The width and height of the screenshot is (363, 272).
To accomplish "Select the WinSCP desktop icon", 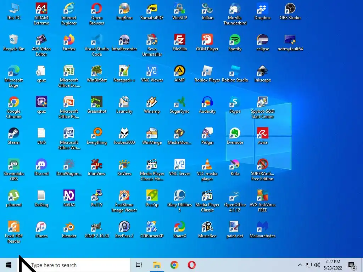I will pyautogui.click(x=180, y=12).
